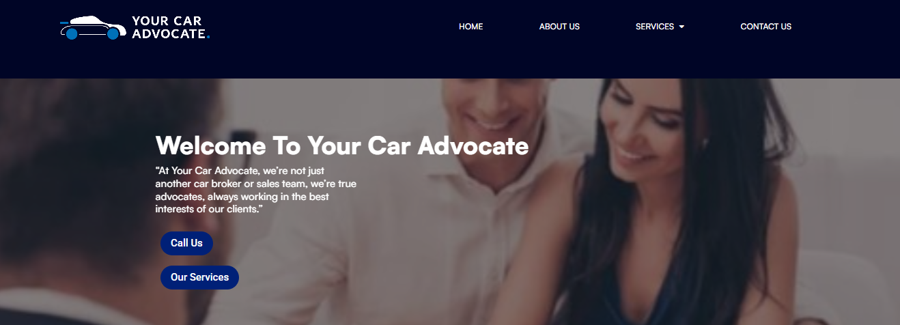This screenshot has width=900, height=325.
Task: Click the blurred person in the hero foreground
Action: coord(89,205)
